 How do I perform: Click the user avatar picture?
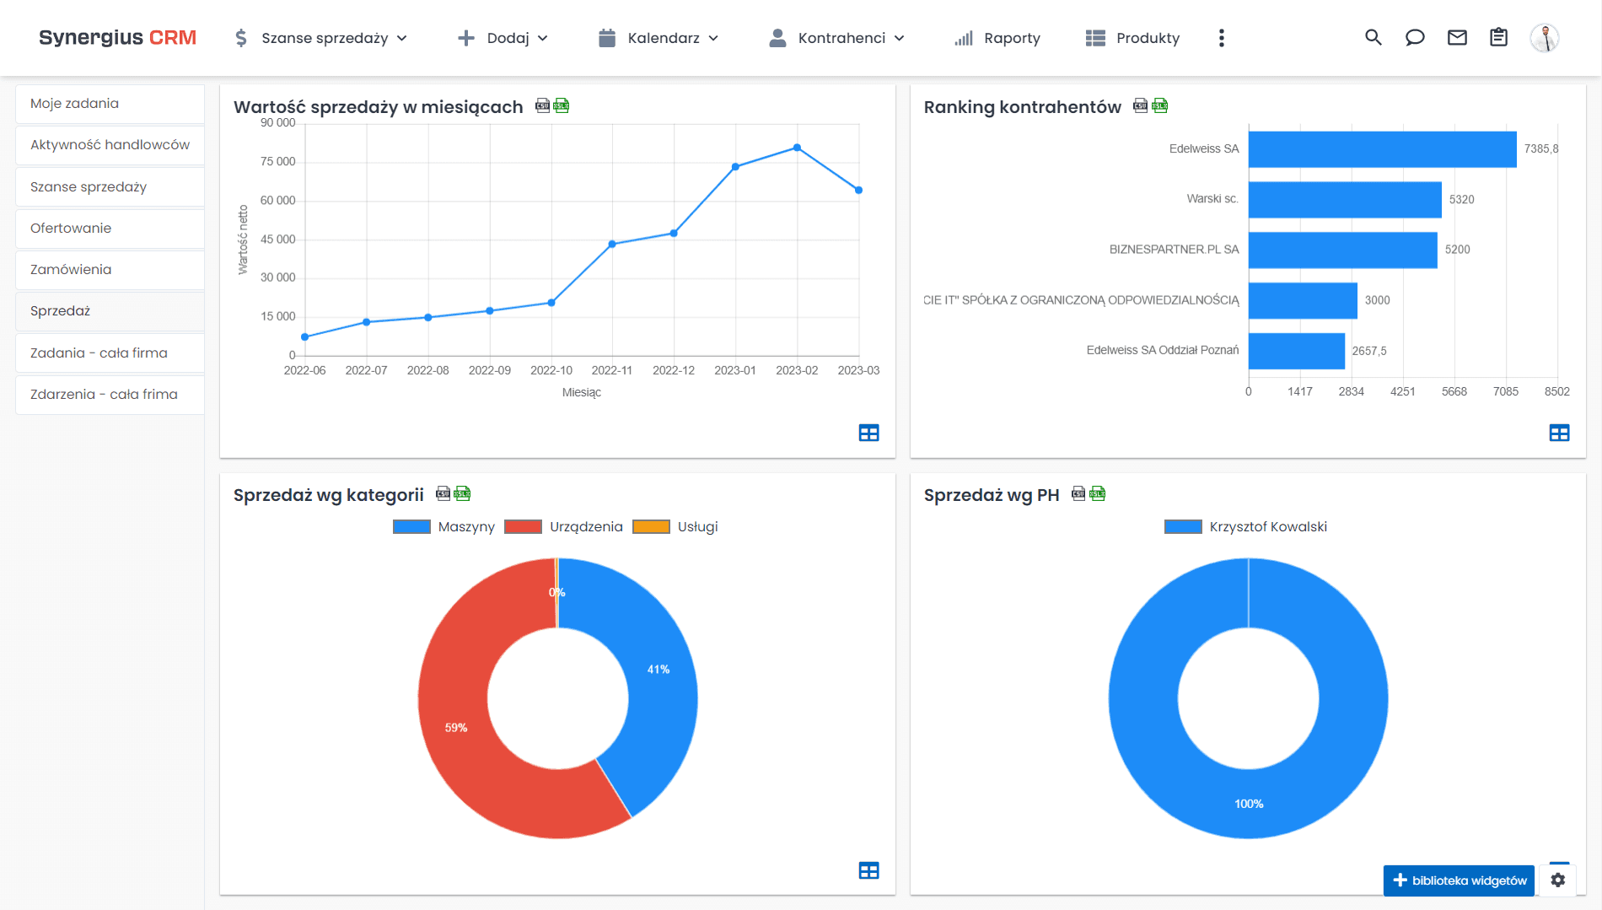(x=1545, y=37)
